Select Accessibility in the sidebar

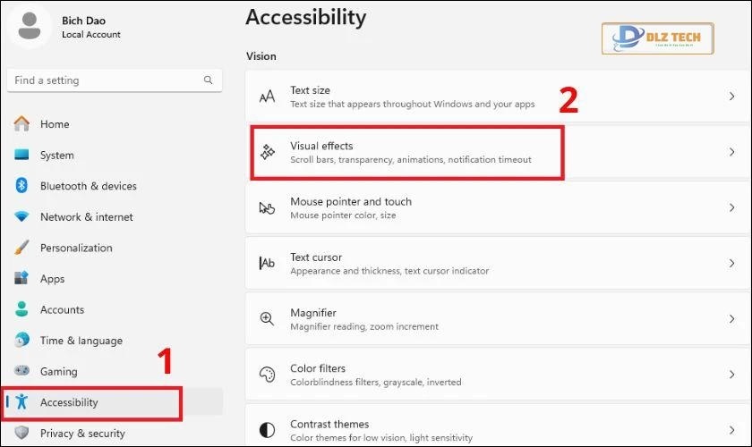coord(69,403)
